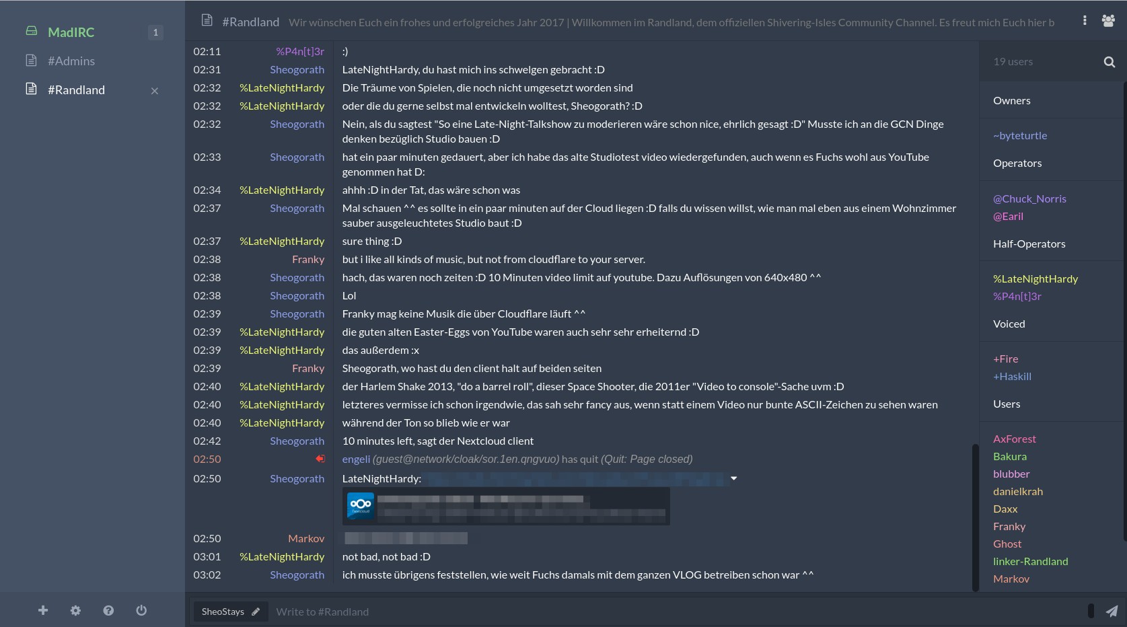
Task: Click the user search magnifier icon
Action: pos(1110,62)
